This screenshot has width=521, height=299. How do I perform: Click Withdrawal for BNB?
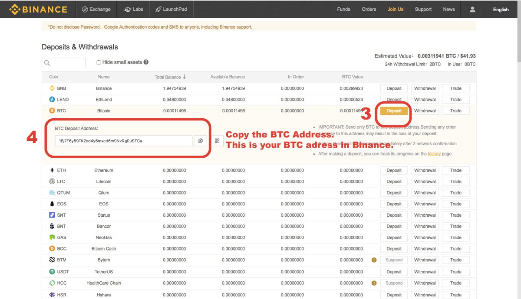pos(425,88)
